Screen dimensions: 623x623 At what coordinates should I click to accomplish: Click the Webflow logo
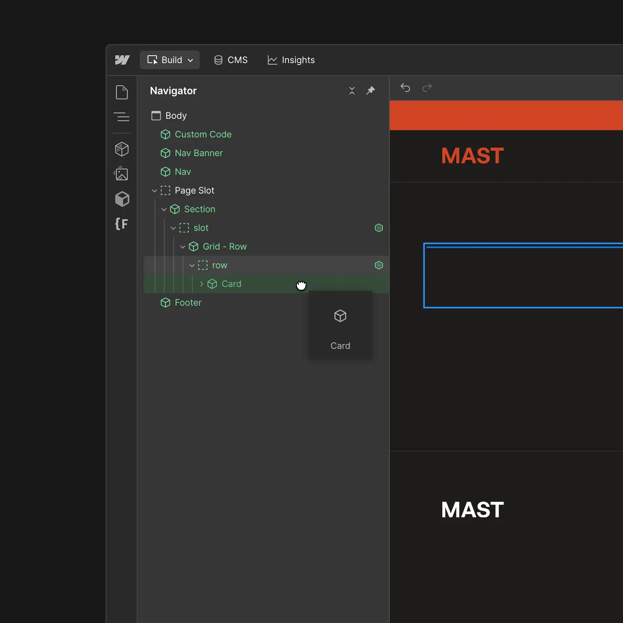(121, 60)
